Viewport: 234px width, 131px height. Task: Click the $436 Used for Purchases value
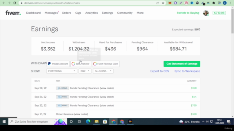click(x=110, y=49)
